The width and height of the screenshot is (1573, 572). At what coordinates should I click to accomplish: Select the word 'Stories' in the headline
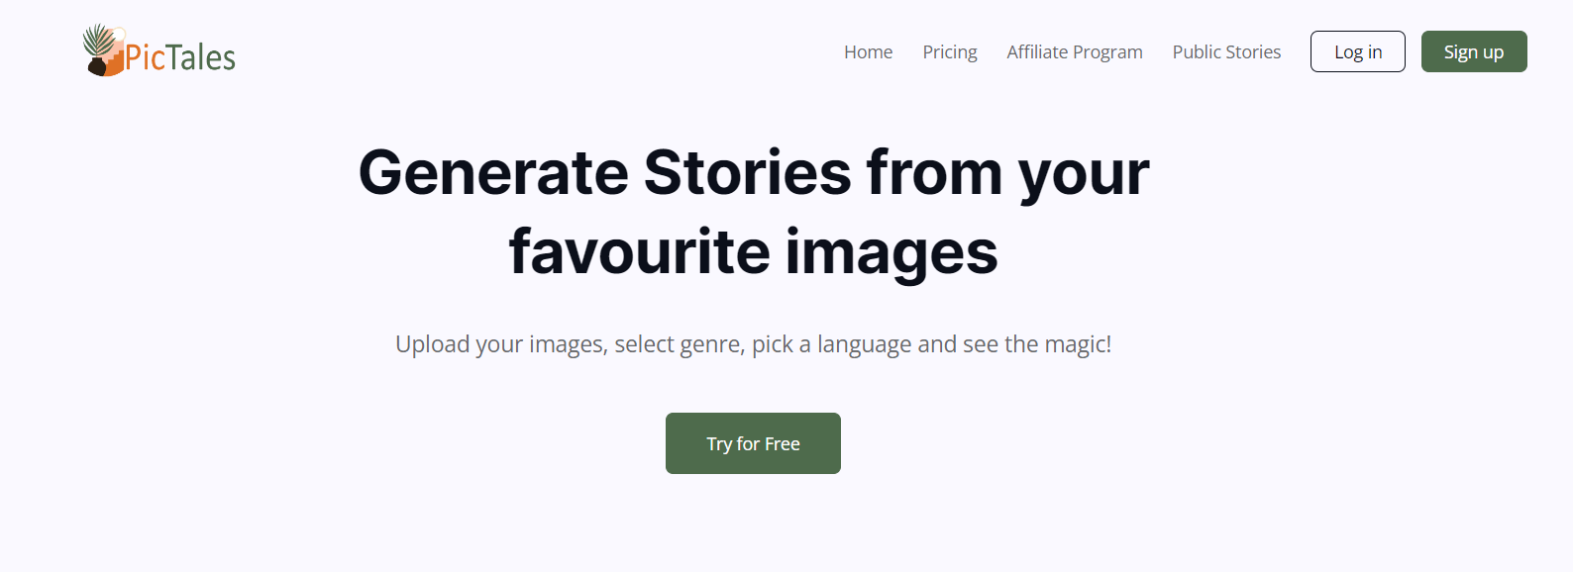(747, 173)
